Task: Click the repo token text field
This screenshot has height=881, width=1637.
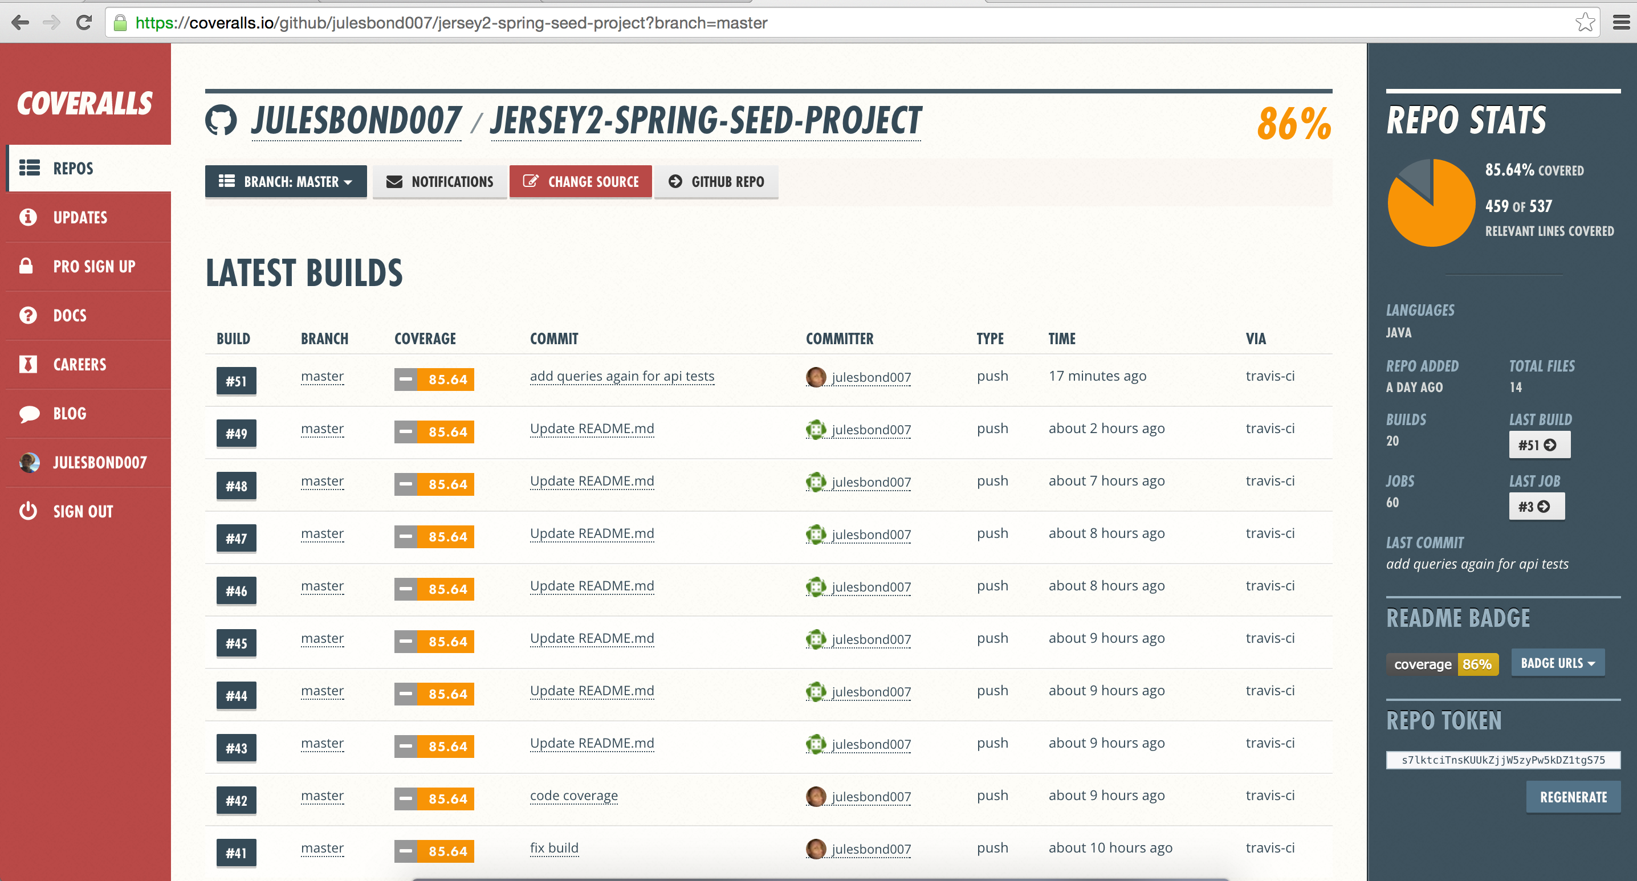Action: pos(1502,760)
